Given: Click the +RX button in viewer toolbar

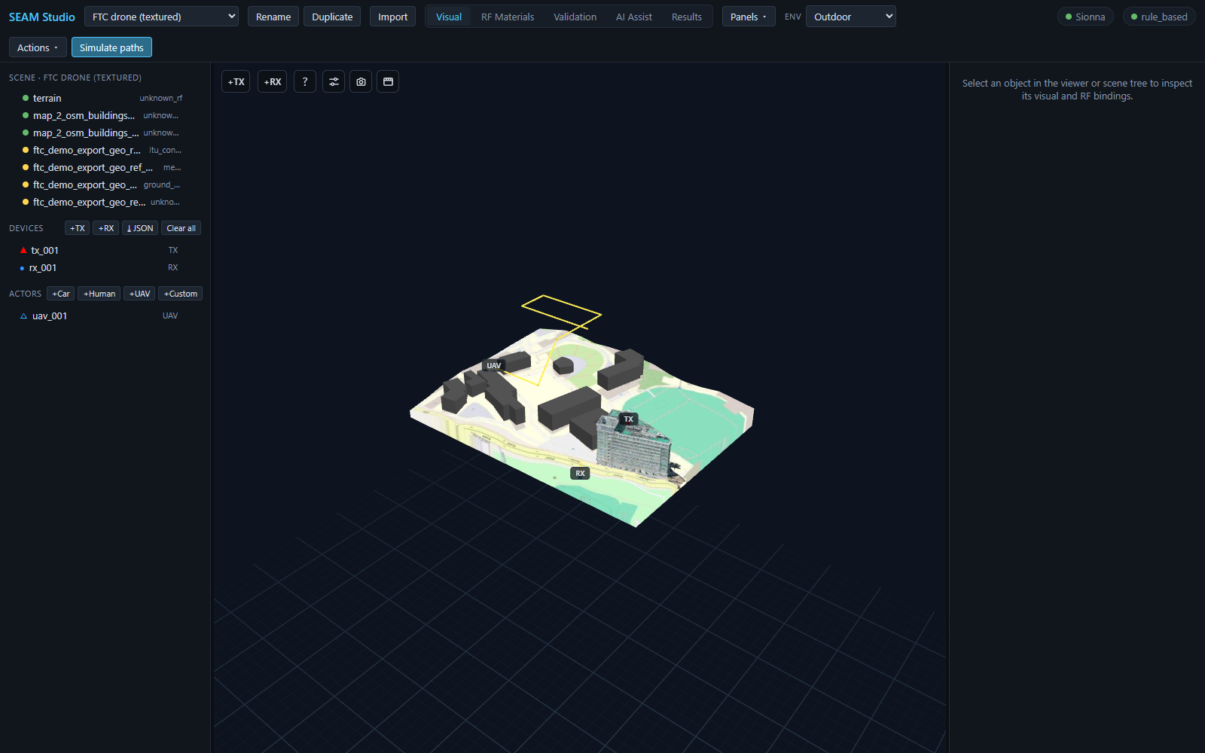Looking at the screenshot, I should (x=272, y=81).
